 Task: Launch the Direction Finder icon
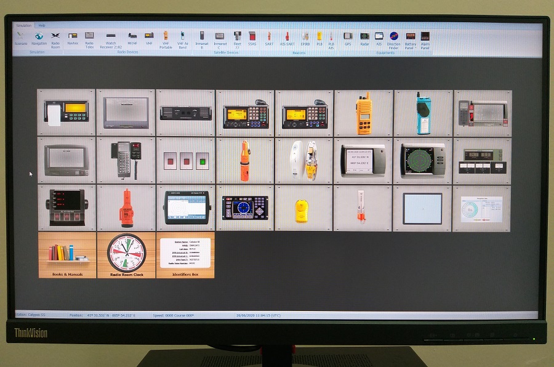tap(394, 37)
